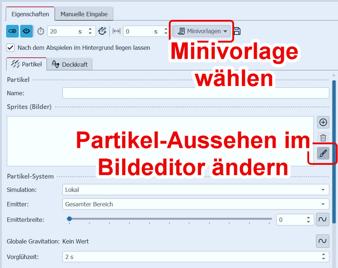Click the Name text field

[x=196, y=93]
